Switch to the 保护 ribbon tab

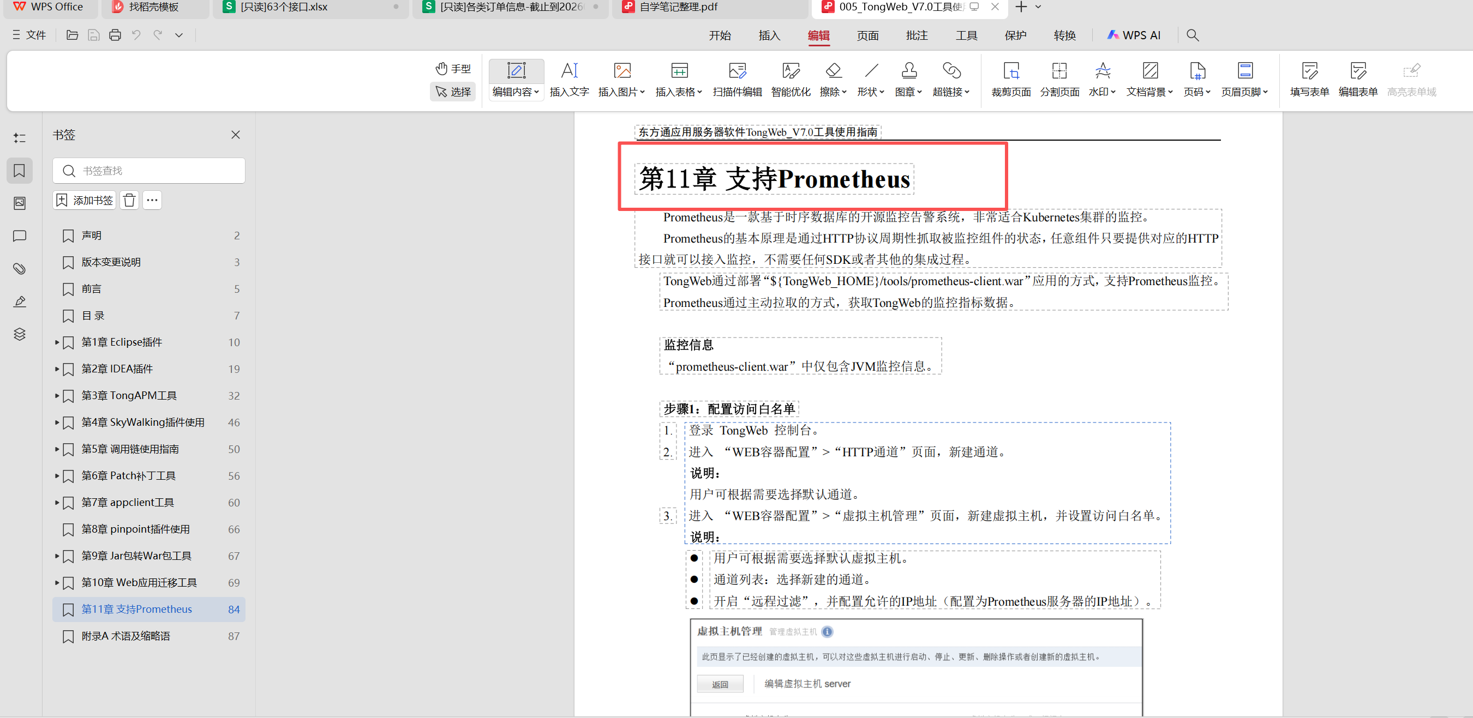pyautogui.click(x=1015, y=35)
